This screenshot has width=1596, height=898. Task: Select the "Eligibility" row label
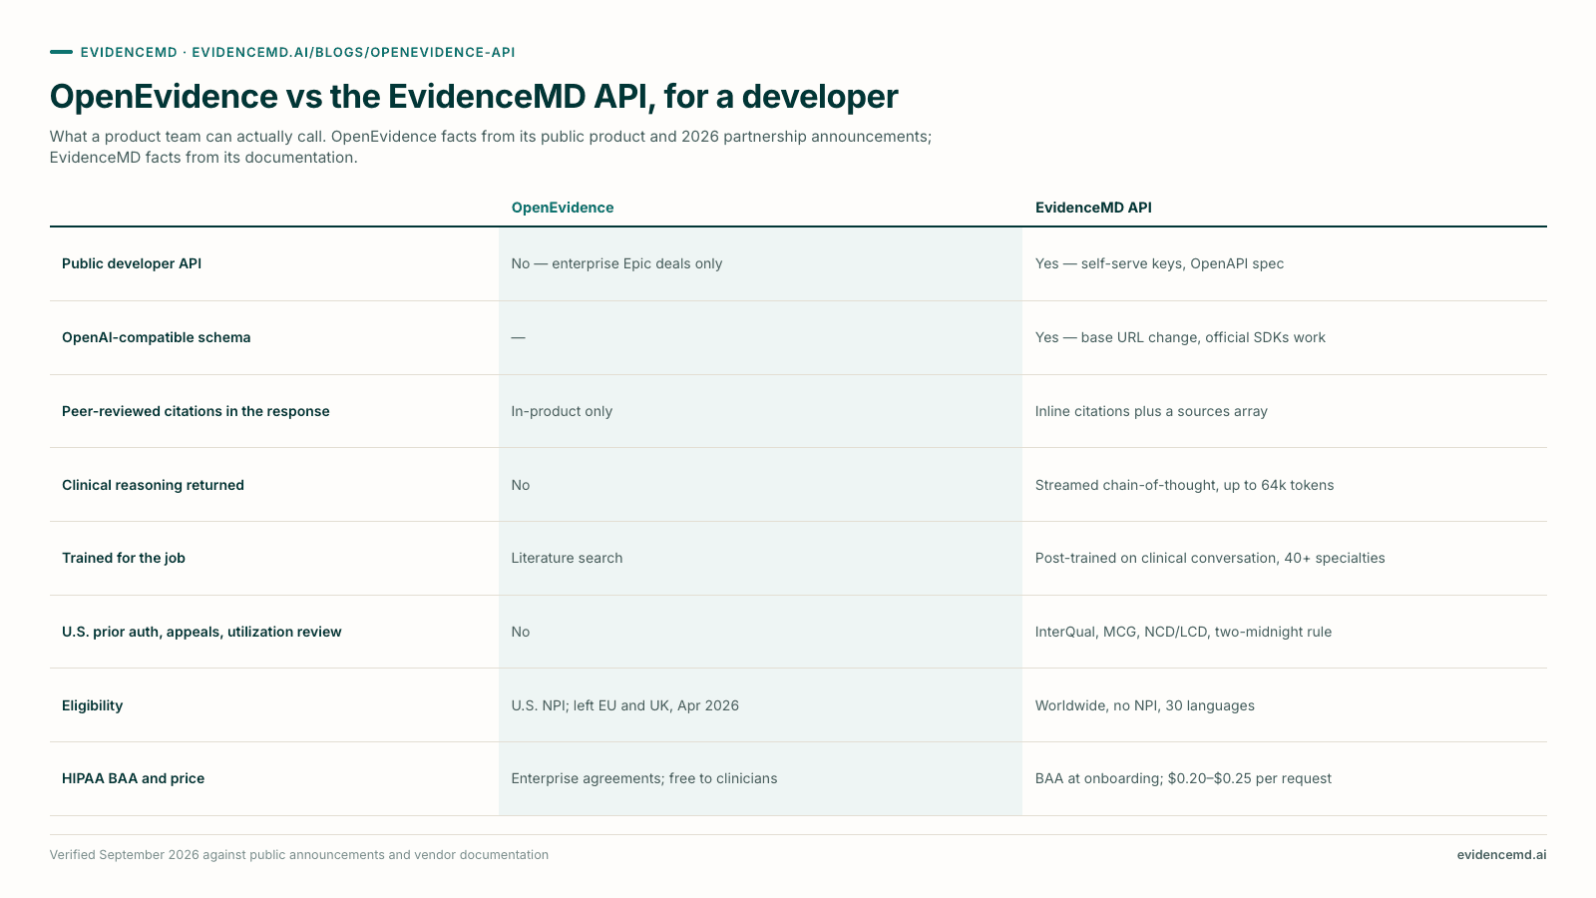[x=92, y=705]
